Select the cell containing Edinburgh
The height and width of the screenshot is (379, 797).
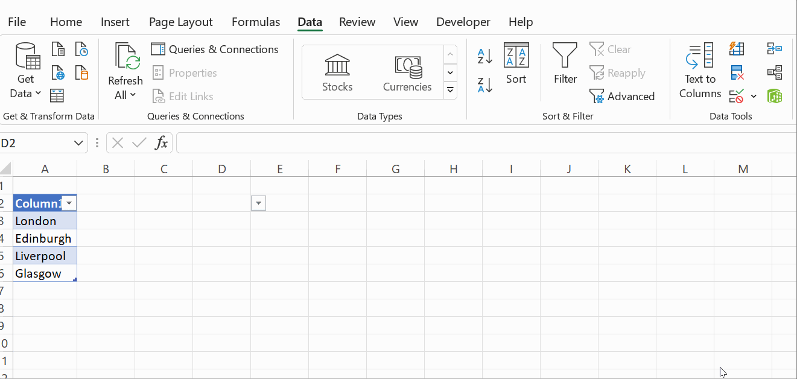click(x=43, y=238)
